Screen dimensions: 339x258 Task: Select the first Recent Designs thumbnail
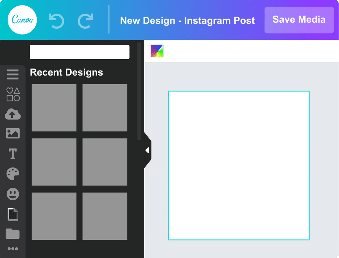pos(54,108)
